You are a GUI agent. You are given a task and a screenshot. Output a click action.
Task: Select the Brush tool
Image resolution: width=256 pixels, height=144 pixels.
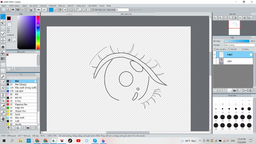pyautogui.click(x=3, y=16)
